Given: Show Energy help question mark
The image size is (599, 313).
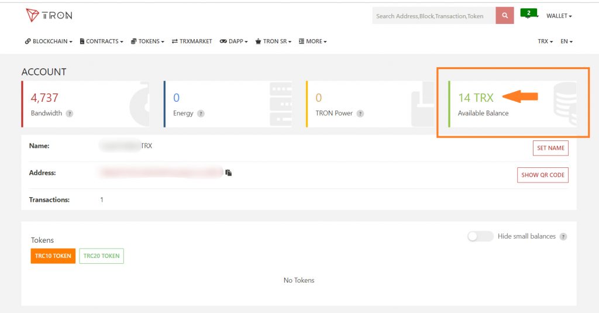Looking at the screenshot, I should click(201, 113).
